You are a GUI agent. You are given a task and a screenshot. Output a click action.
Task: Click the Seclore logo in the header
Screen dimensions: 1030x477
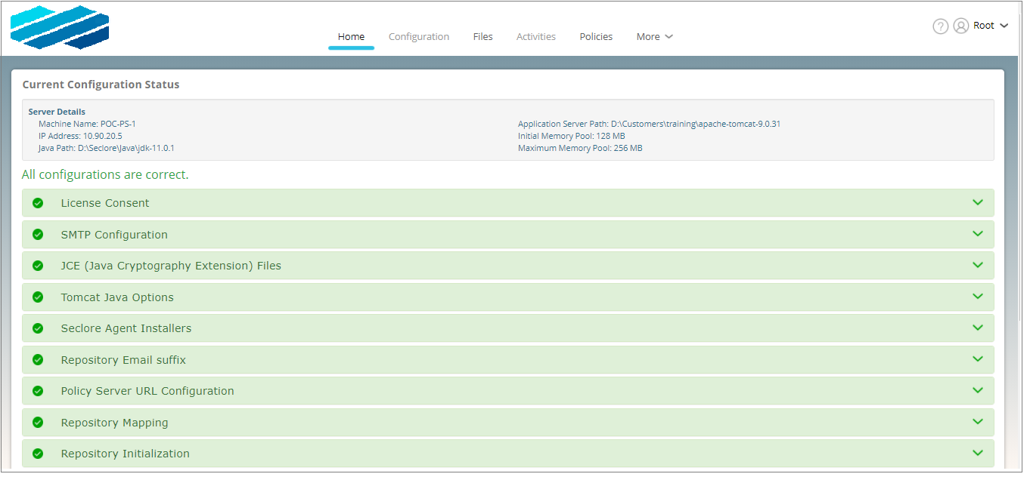pos(59,26)
